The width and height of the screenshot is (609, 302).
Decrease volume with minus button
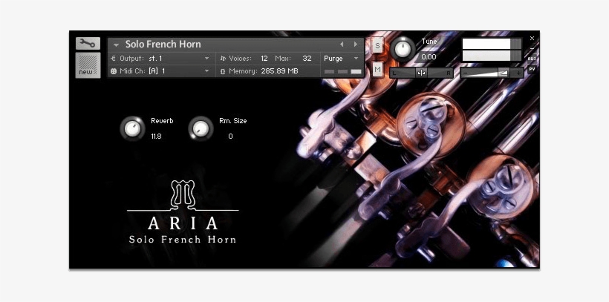pyautogui.click(x=466, y=73)
